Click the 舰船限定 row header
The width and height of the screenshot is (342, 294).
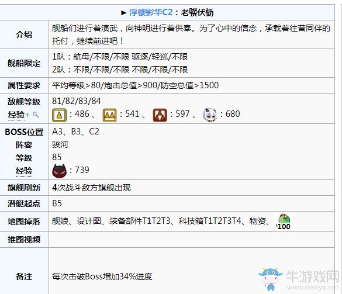(24, 63)
